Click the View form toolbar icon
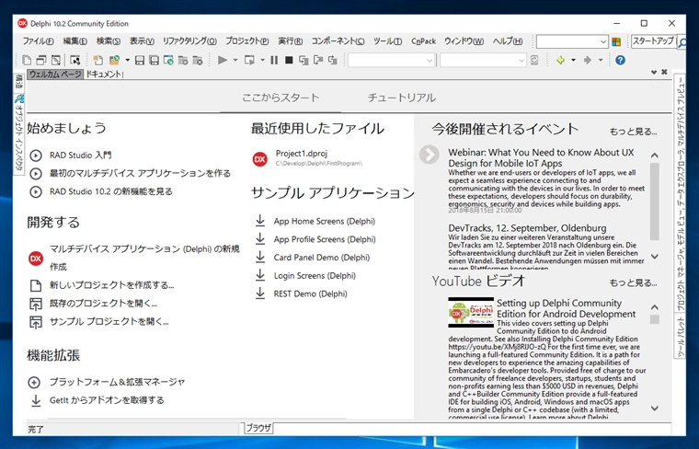Image resolution: width=699 pixels, height=449 pixels. (56, 60)
